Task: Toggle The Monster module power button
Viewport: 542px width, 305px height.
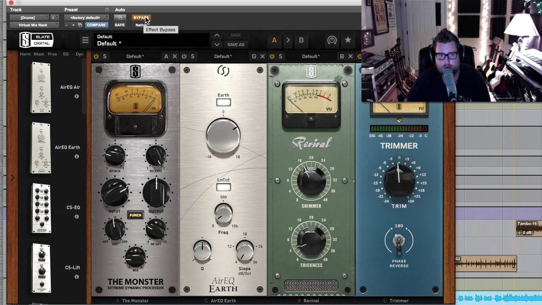Action: 96,56
